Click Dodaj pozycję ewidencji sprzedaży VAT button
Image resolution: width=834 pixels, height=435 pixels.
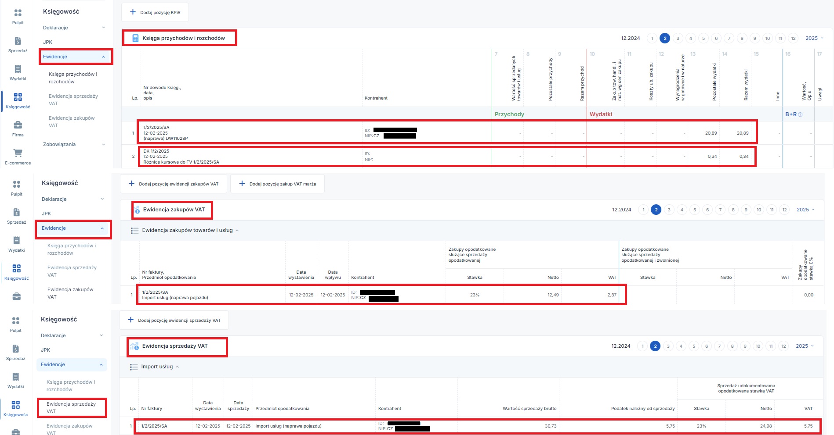[x=174, y=320]
